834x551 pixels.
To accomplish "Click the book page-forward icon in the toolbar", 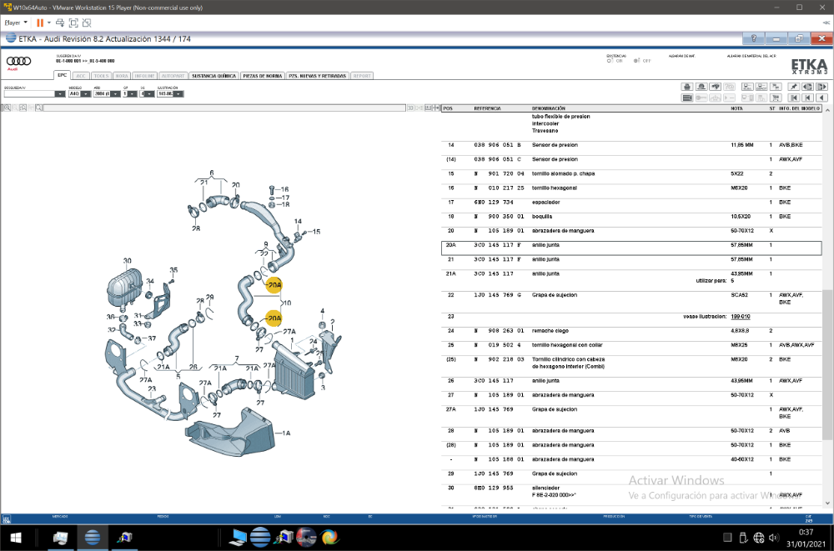I will 821,87.
